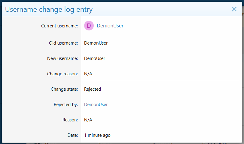Image resolution: width=244 pixels, height=144 pixels.
Task: Click the Username change log entry title
Action: [49, 9]
